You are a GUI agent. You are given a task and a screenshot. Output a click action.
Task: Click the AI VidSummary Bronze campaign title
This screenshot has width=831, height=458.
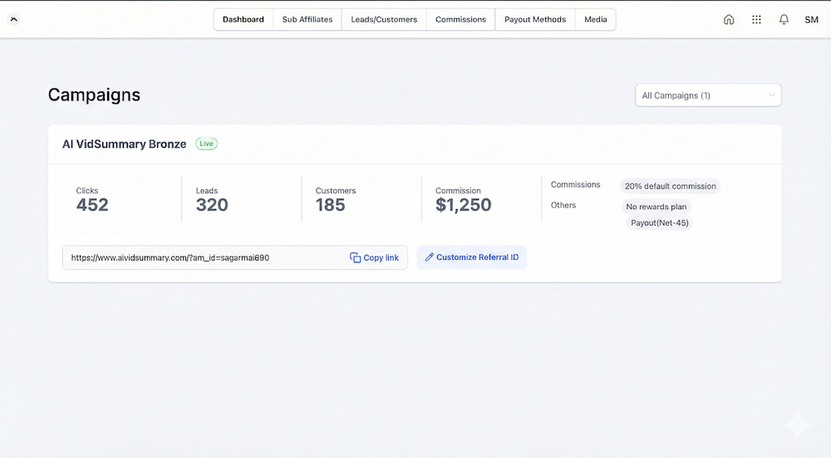click(124, 144)
